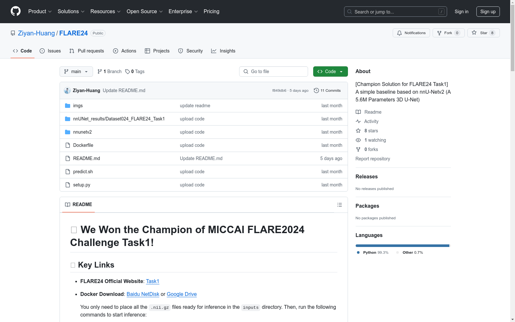Open the Baidu NetDisk download link
The image size is (515, 322).
pos(143,294)
